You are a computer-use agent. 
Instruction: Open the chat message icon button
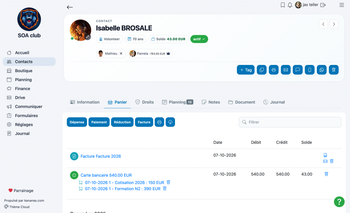tap(298, 70)
